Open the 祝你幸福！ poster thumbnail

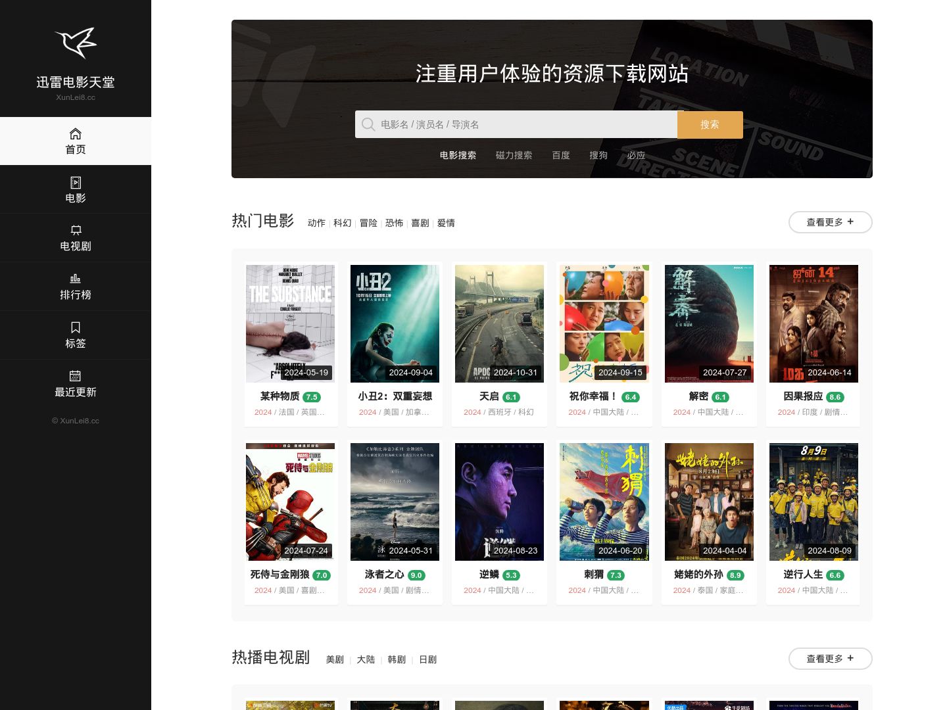tap(604, 323)
